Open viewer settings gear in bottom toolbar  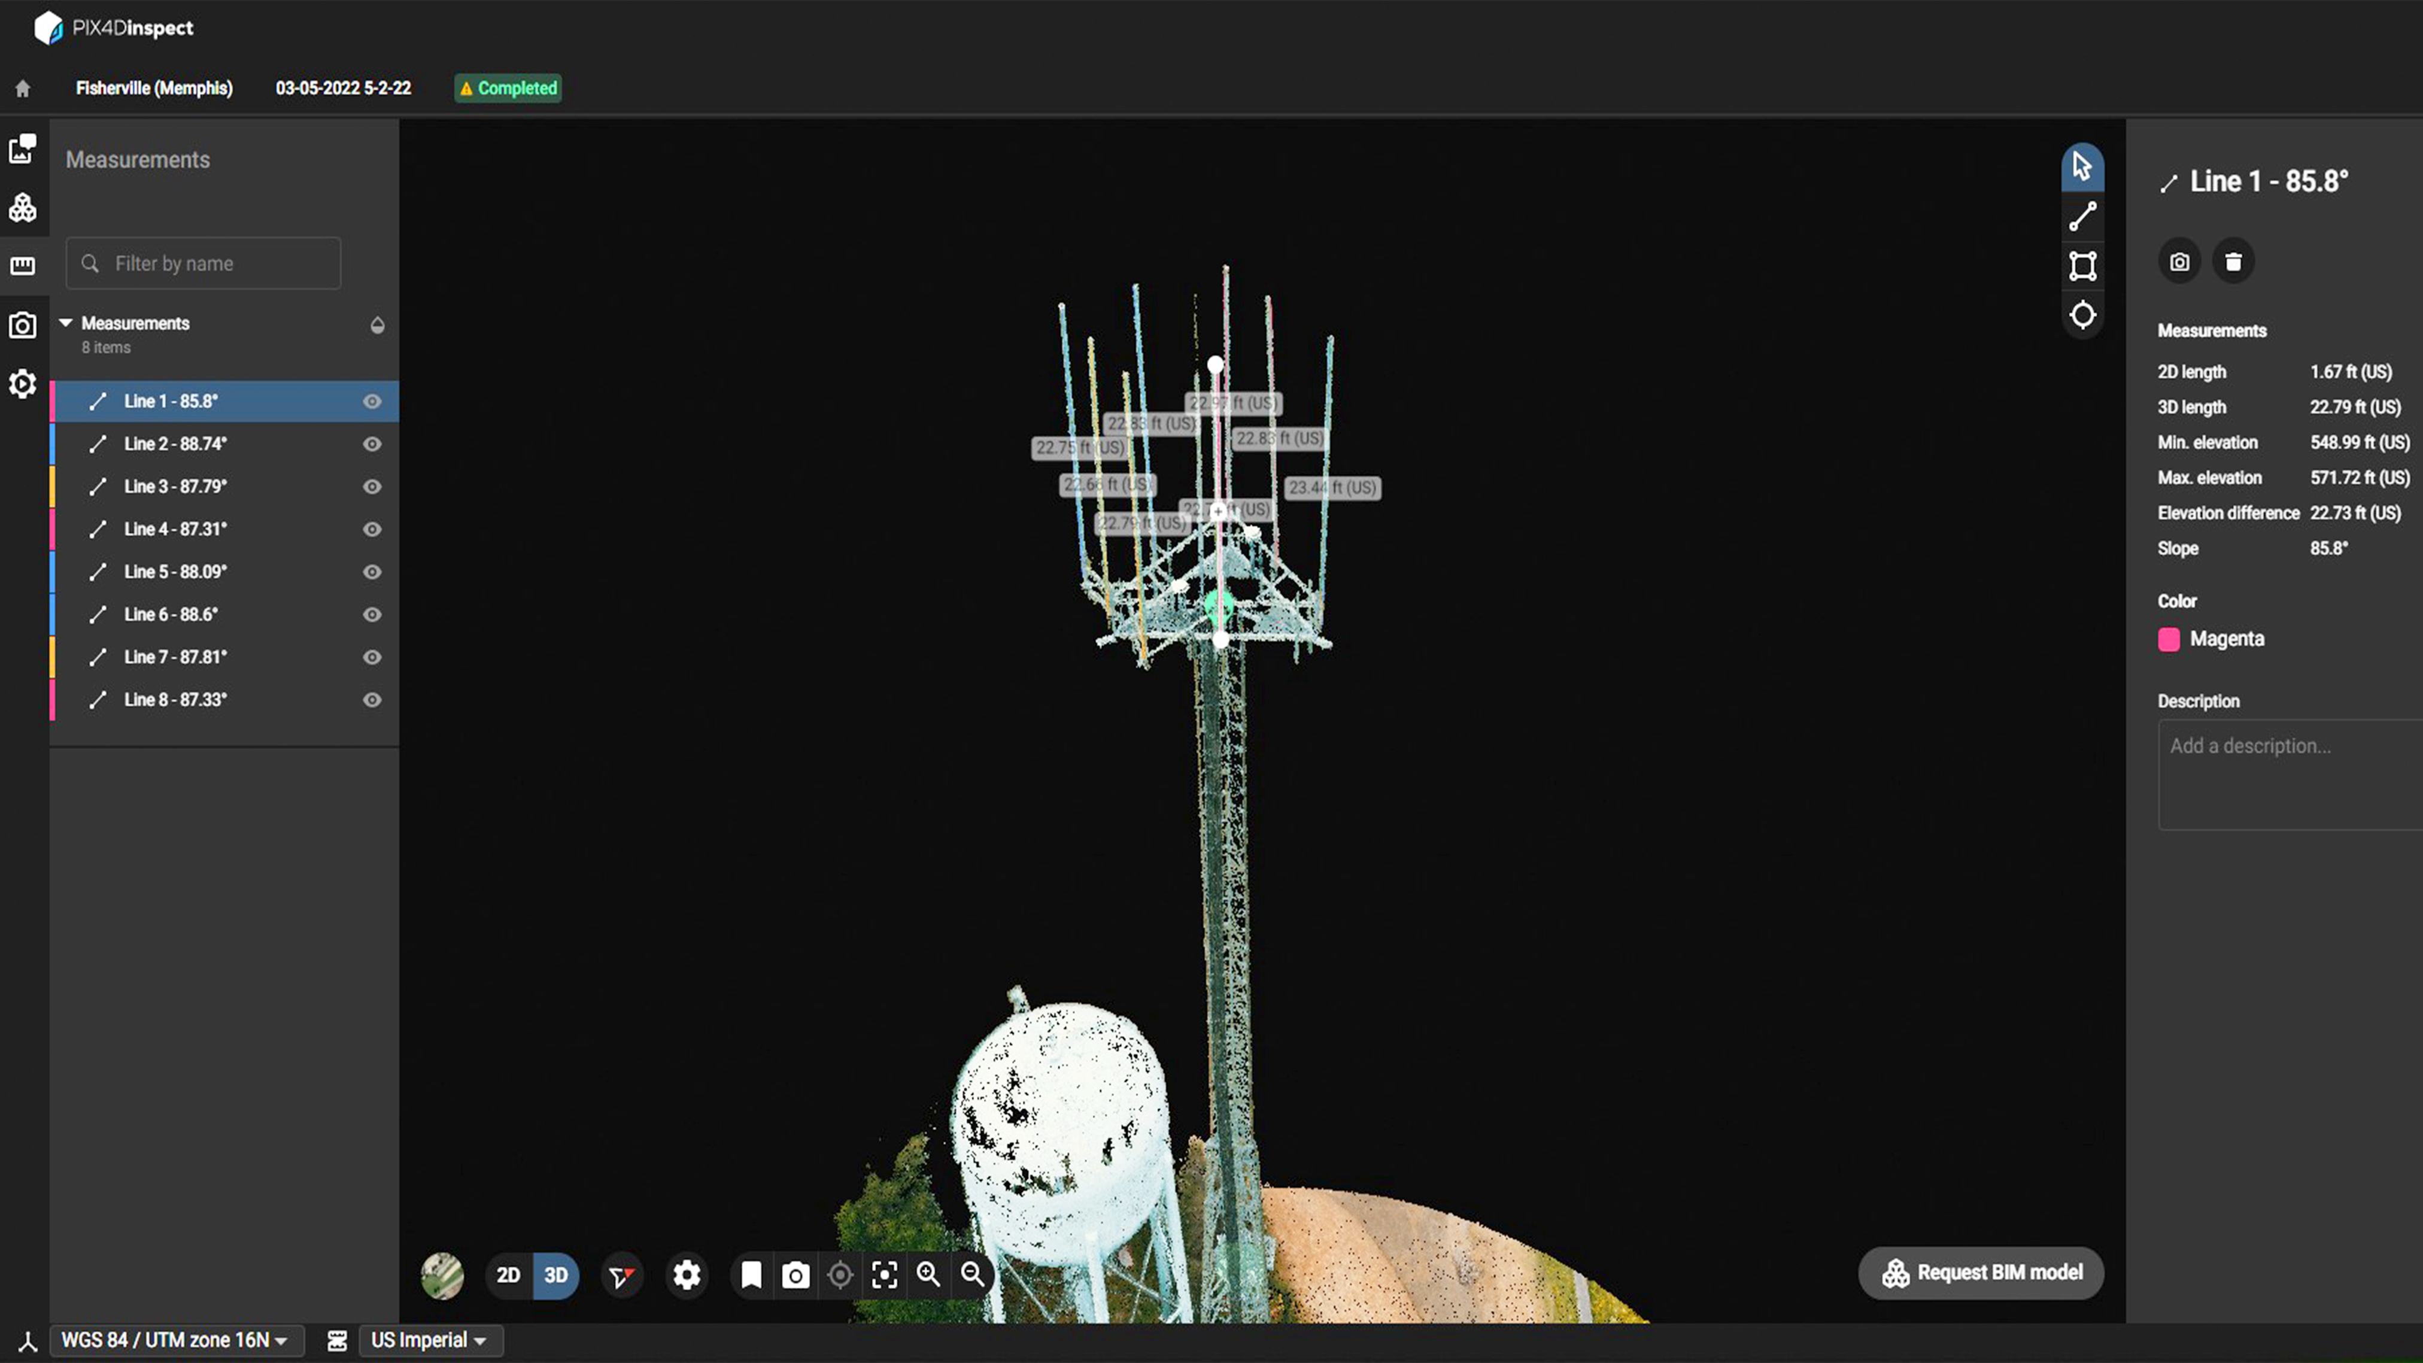click(x=687, y=1274)
